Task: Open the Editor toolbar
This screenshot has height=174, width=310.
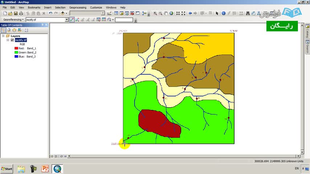Action: (109, 13)
